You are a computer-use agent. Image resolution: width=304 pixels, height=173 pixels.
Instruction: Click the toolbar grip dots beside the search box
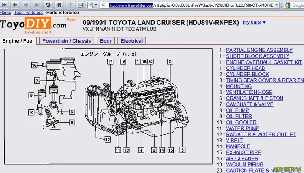pos(282,5)
